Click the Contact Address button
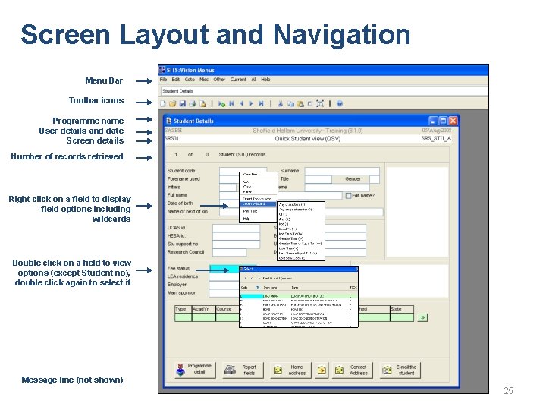Viewport: 546px width, 410px height. point(352,370)
